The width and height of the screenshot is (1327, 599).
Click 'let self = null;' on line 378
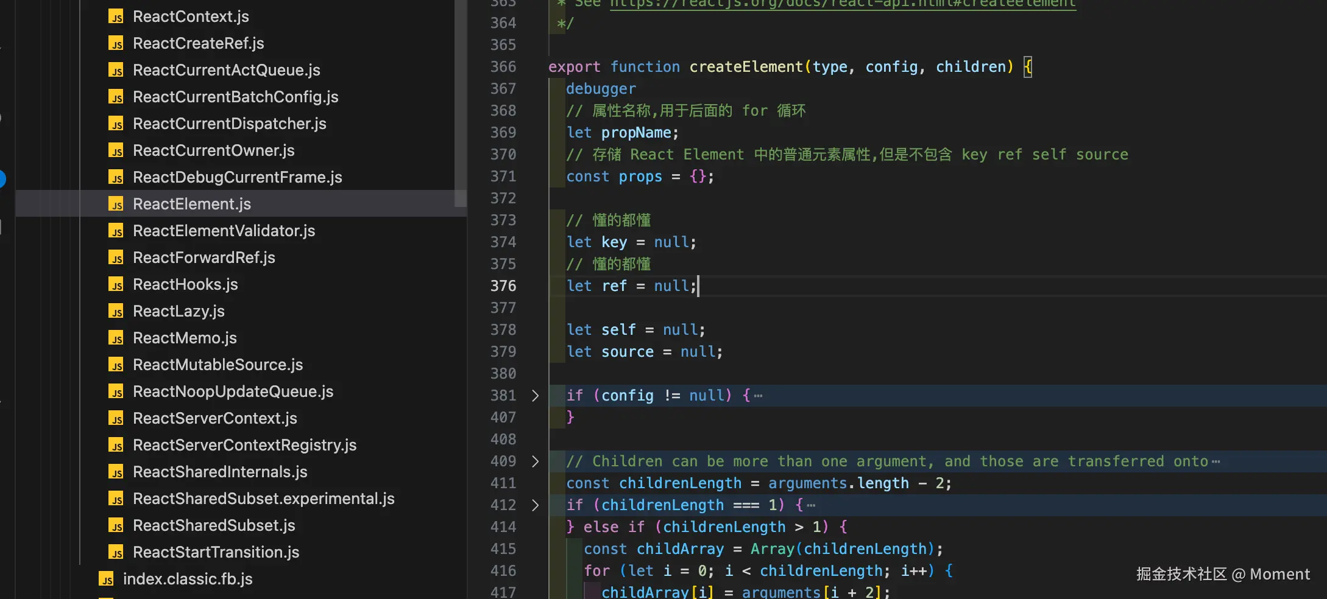(635, 330)
